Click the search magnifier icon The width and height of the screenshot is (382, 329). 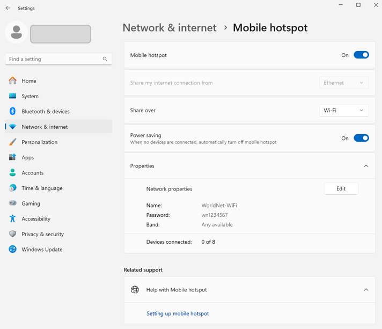[105, 59]
